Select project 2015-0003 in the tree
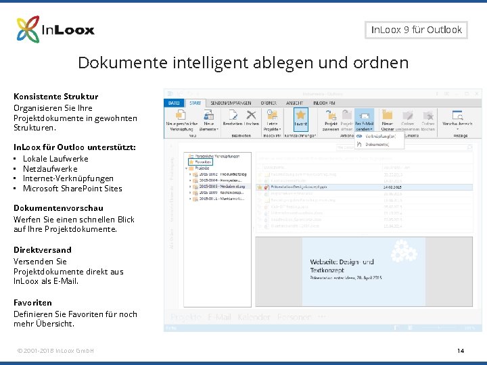This screenshot has width=487, height=365. (222, 187)
